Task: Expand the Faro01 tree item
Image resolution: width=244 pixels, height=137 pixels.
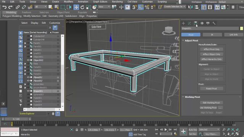Action: pos(25,43)
